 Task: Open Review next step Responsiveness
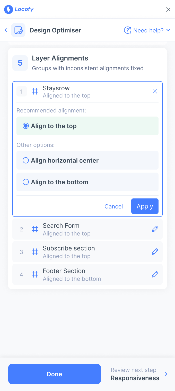tap(139, 374)
